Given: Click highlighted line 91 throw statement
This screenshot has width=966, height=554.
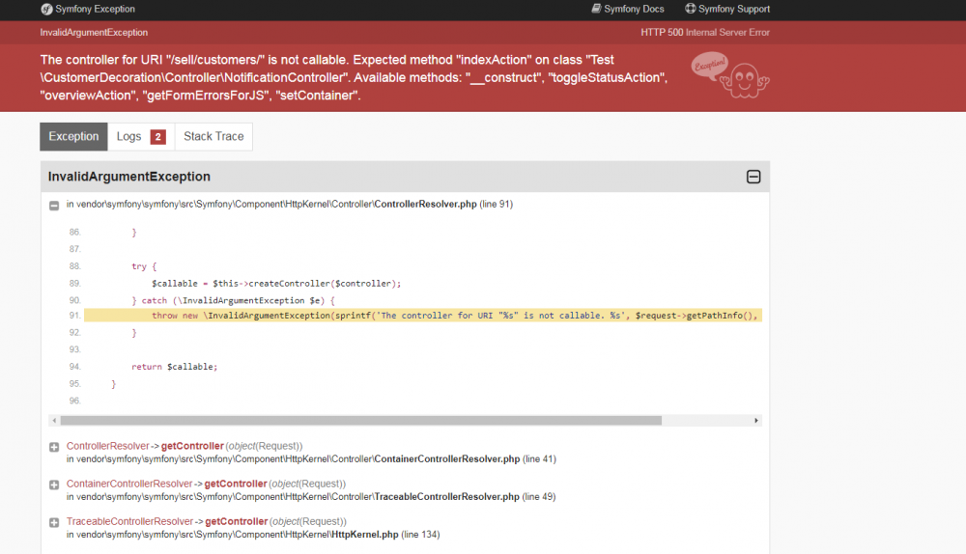Looking at the screenshot, I should (423, 316).
